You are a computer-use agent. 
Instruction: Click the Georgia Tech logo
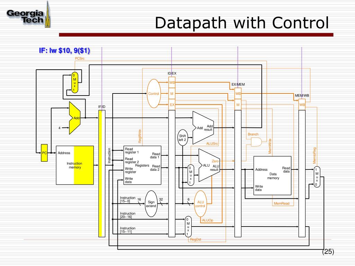click(28, 15)
